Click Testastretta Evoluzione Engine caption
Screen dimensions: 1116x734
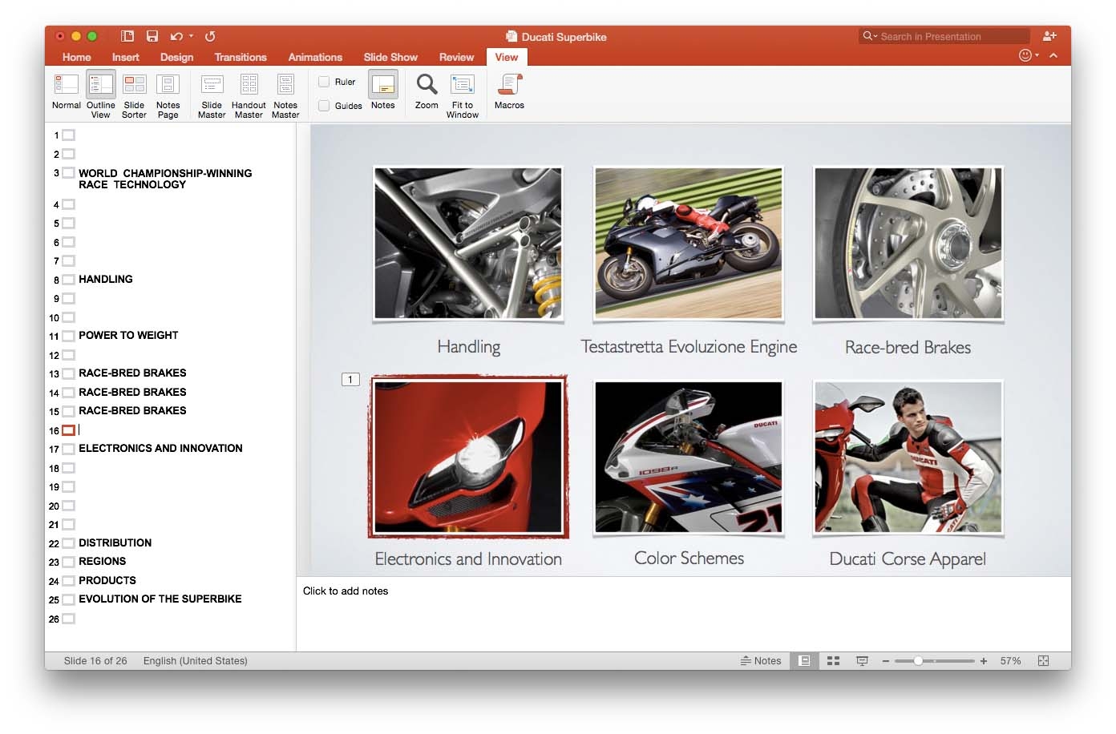(689, 347)
